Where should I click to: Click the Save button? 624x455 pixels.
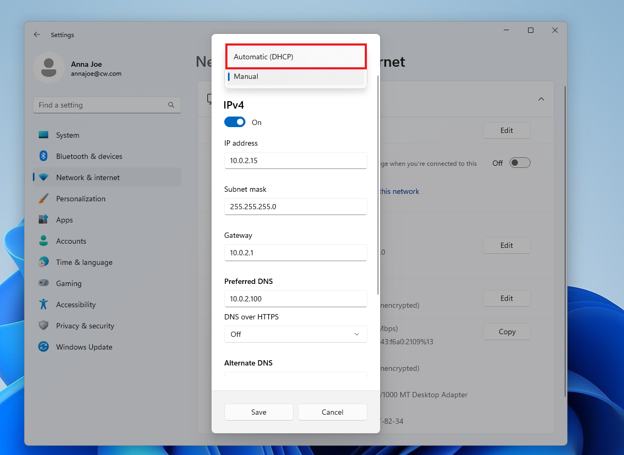[x=259, y=412]
